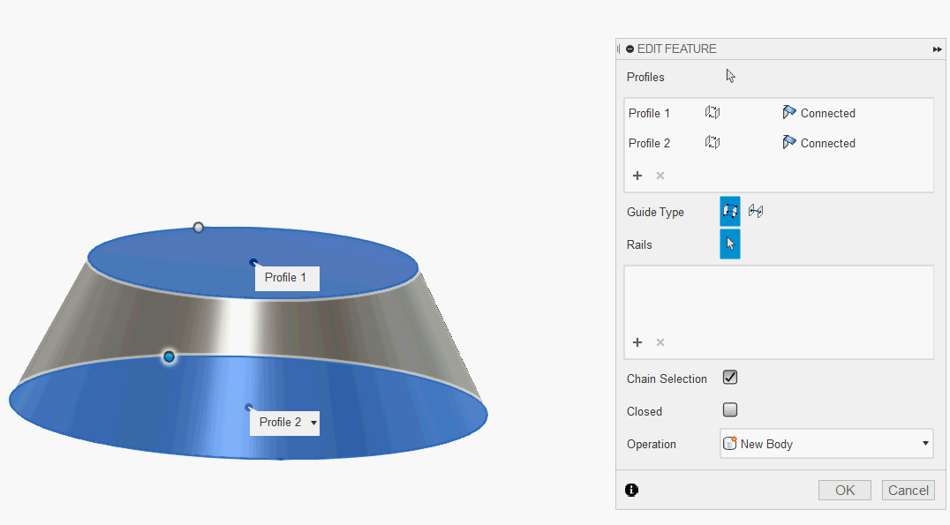Uncheck the Chain Selection checkbox
This screenshot has height=525, width=950.
tap(729, 378)
